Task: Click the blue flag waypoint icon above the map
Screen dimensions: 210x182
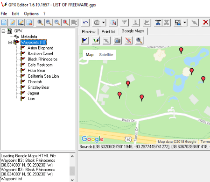Action: pos(85,41)
